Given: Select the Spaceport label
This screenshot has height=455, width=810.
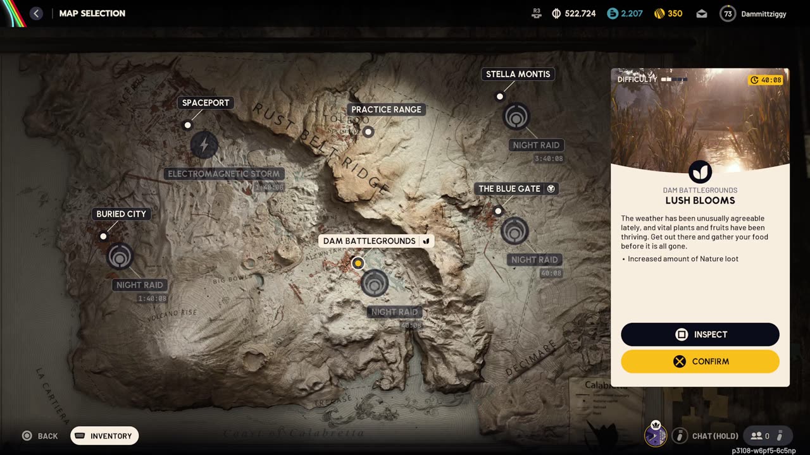Looking at the screenshot, I should (206, 103).
